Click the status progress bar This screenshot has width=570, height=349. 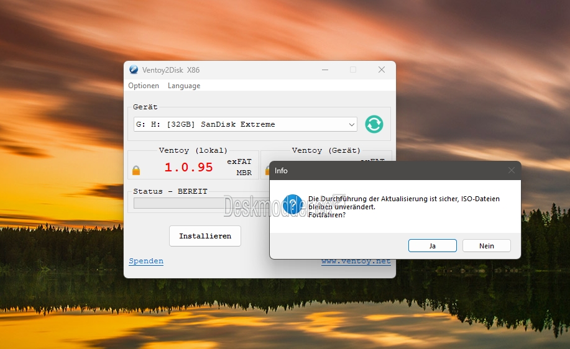[202, 203]
